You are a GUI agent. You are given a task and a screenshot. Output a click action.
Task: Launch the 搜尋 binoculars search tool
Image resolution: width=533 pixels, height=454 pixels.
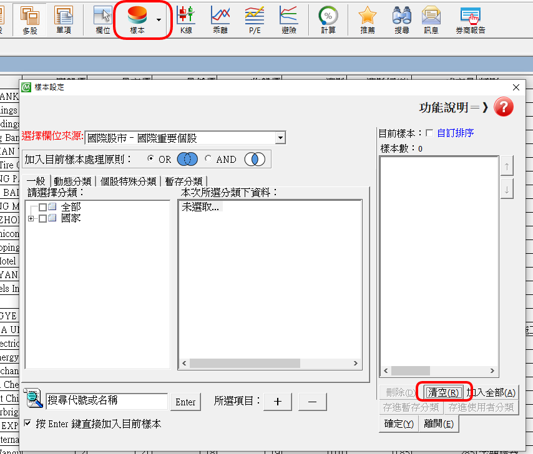point(401,19)
